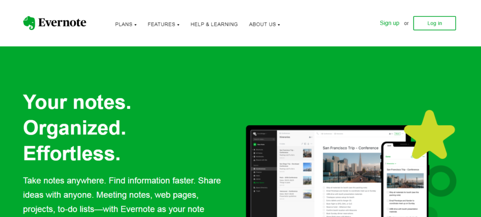Check 'Reserve hotel' item
Image resolution: width=481 pixels, height=217 pixels.
pyautogui.click(x=324, y=207)
